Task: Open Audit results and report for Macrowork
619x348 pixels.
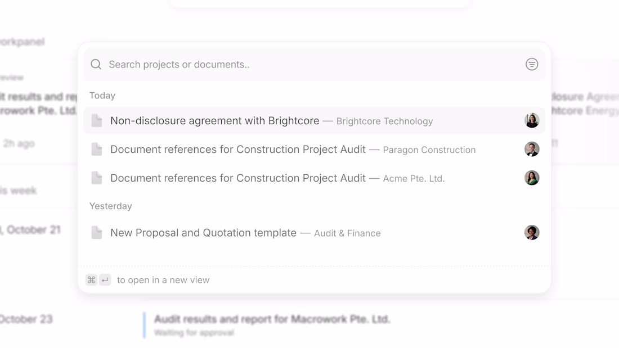Action: click(x=272, y=319)
